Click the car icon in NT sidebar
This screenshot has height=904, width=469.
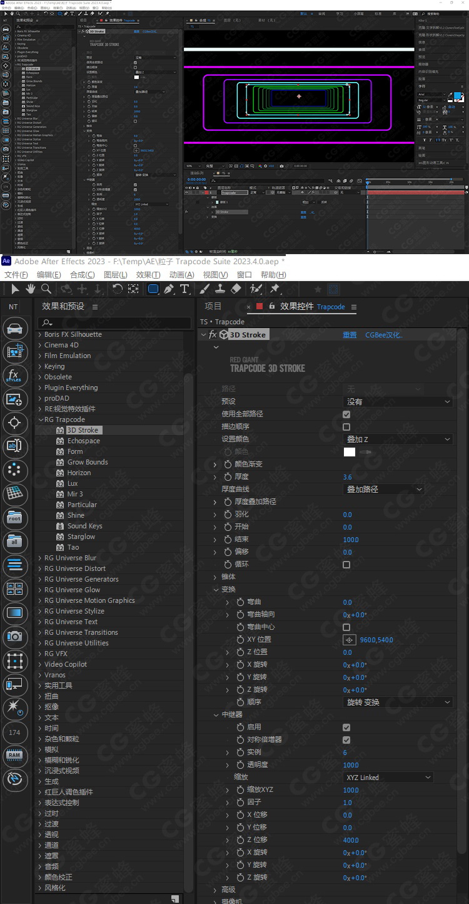[x=14, y=329]
